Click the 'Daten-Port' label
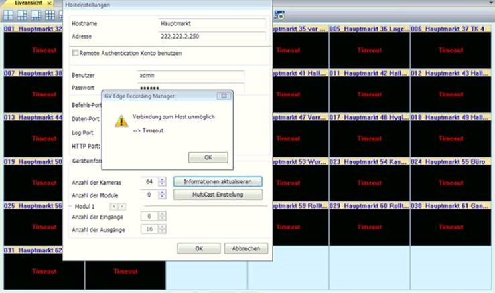The image size is (495, 293). pos(86,119)
